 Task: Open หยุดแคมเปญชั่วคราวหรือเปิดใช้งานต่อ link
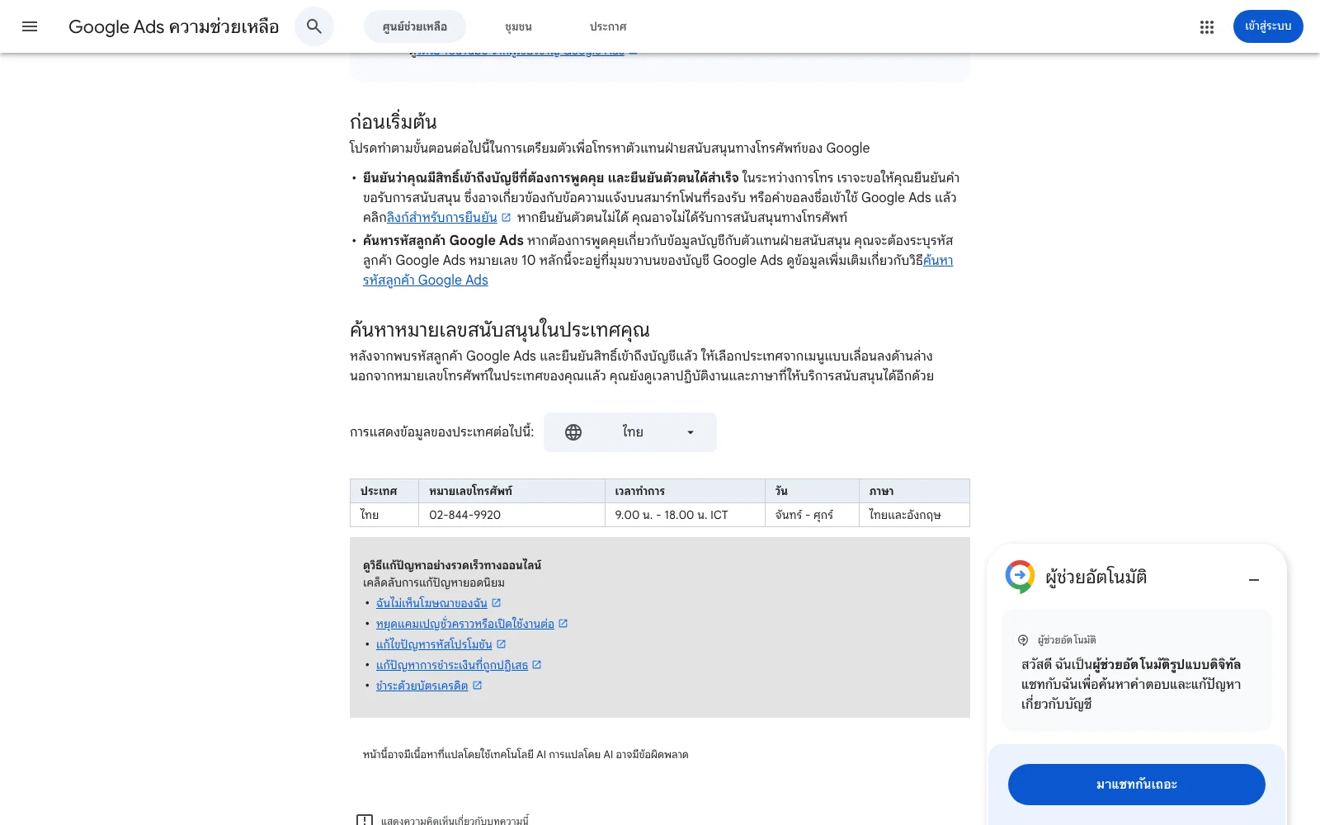tap(465, 624)
